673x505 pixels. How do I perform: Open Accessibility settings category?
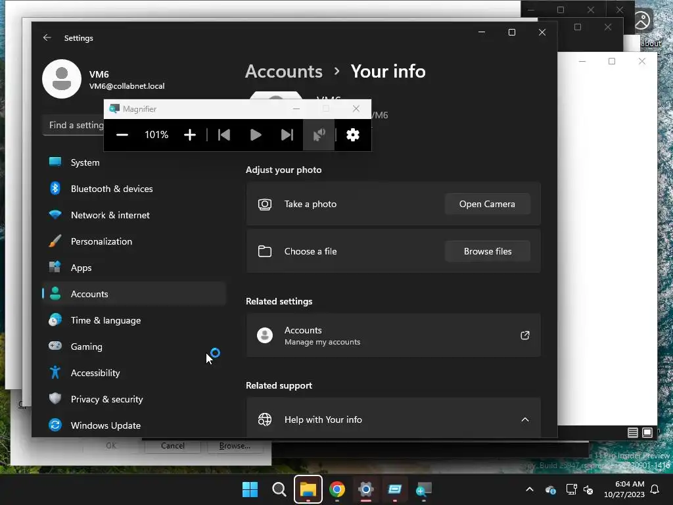point(134,373)
